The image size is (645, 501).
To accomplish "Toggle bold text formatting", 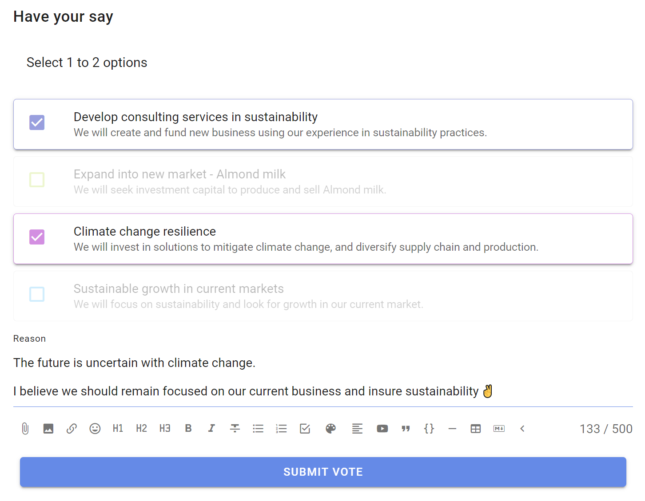I will tap(188, 429).
